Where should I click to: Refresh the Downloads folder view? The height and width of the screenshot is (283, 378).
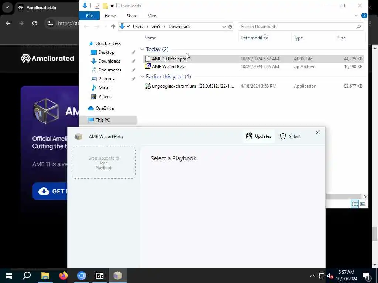click(x=230, y=27)
